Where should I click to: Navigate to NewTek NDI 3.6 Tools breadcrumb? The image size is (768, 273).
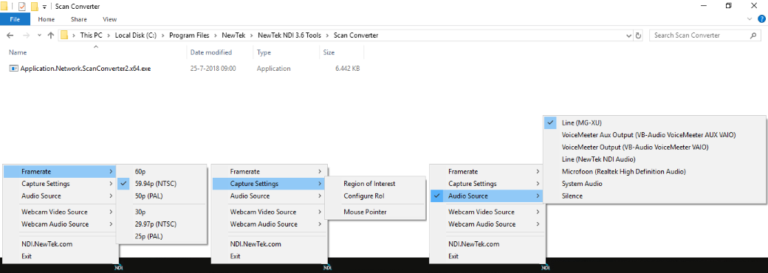290,35
